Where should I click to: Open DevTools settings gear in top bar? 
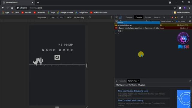182,17
